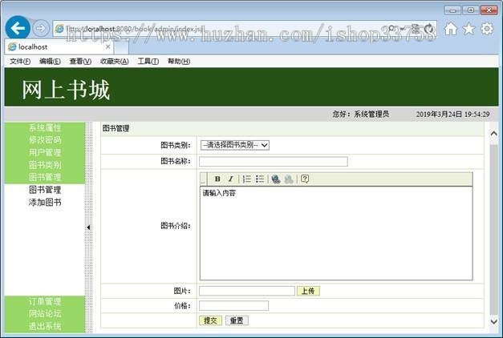Open a new blank tab
503x338 pixels.
tap(122, 48)
